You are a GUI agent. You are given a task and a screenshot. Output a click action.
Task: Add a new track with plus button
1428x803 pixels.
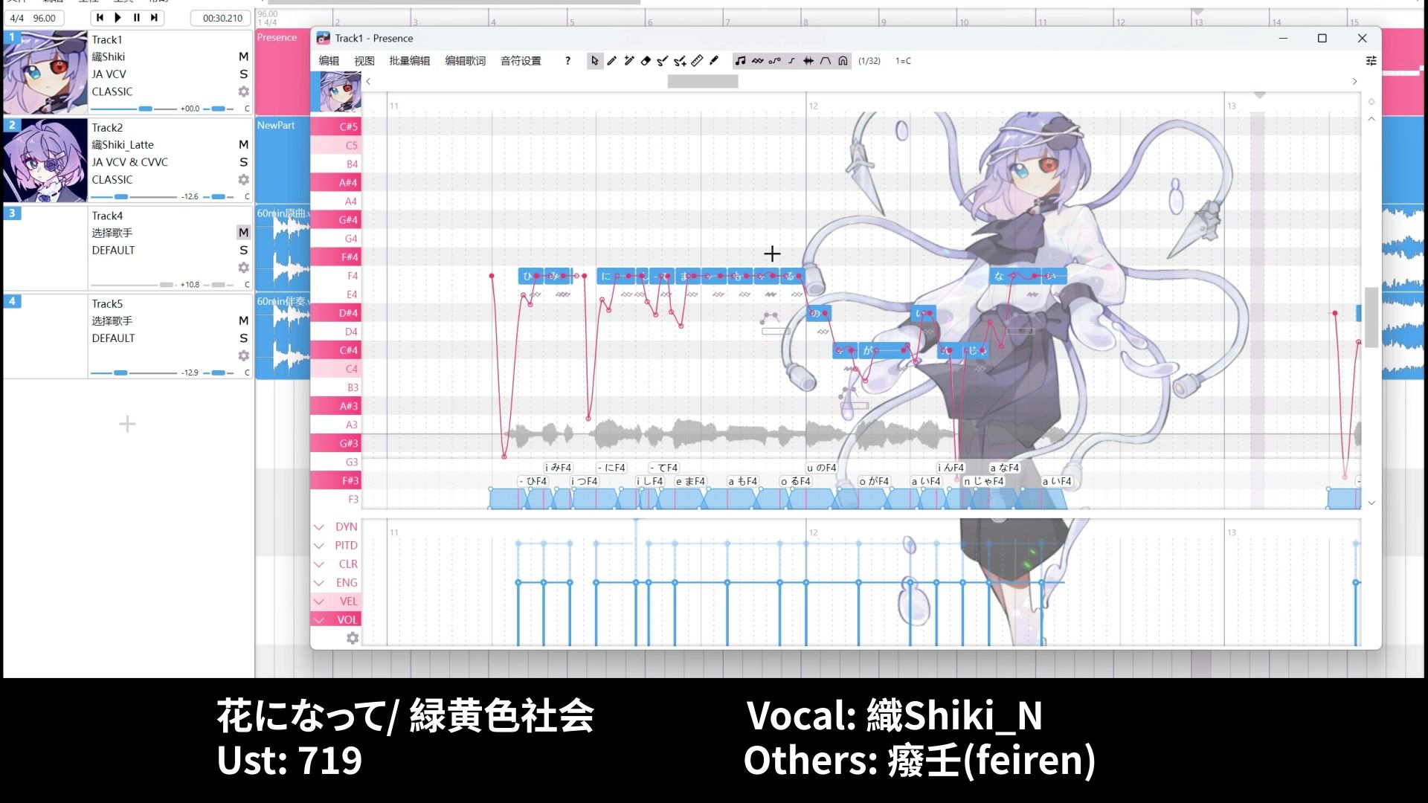coord(127,424)
